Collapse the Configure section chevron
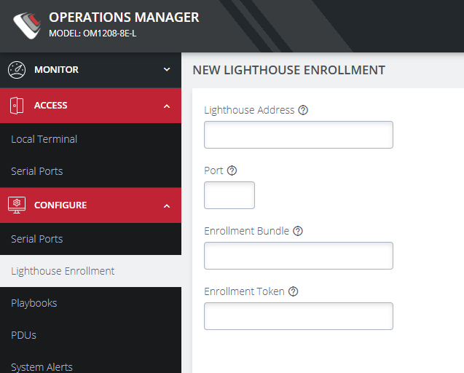464x373 pixels. [167, 205]
